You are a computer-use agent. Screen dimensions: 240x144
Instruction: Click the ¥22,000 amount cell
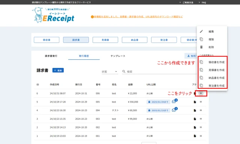[132, 93]
